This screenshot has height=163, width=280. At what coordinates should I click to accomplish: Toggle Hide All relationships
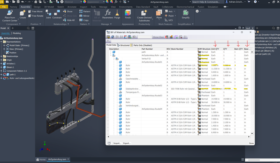(69, 20)
